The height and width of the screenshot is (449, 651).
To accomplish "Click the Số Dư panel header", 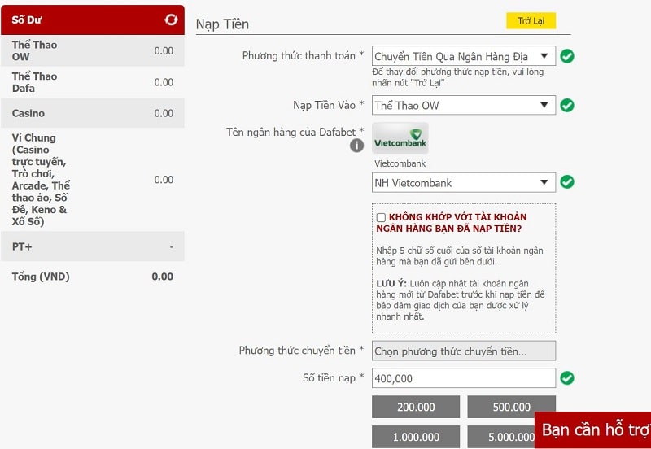I will [x=93, y=20].
